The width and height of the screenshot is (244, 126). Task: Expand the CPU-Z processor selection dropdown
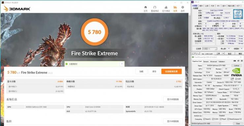tap(209, 49)
